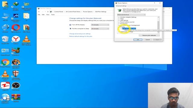
Task: Open the Edit menu
Action: (x=43, y=15)
